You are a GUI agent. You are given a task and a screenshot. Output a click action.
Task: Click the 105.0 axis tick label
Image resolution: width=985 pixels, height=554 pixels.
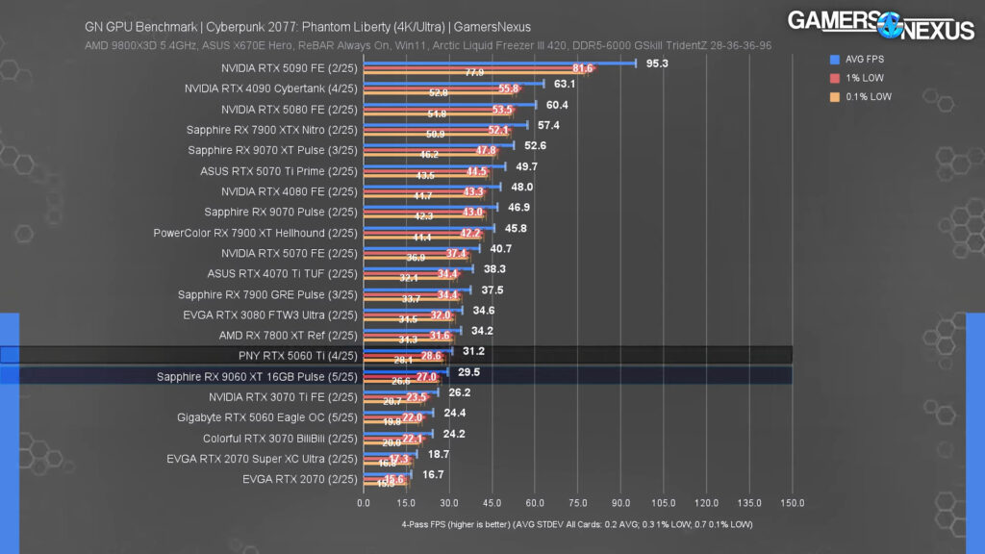(664, 503)
